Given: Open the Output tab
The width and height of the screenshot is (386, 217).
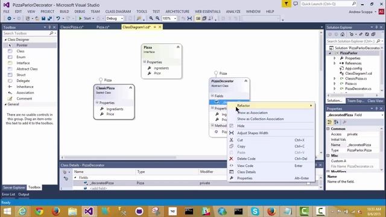Looking at the screenshot, I should 24,194.
